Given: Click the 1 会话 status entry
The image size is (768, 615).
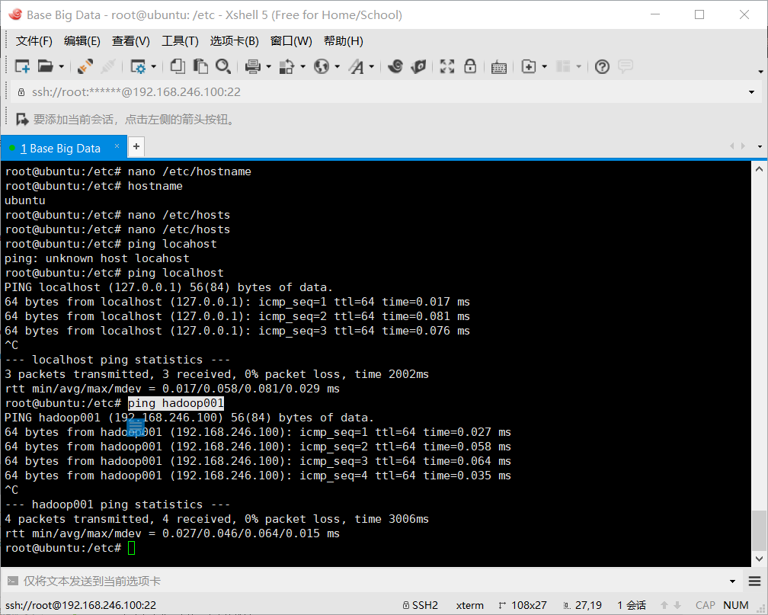Looking at the screenshot, I should (632, 605).
